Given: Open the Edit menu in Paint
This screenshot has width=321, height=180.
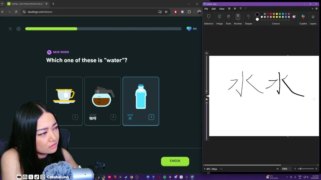Looking at the screenshot, I should click(x=214, y=9).
